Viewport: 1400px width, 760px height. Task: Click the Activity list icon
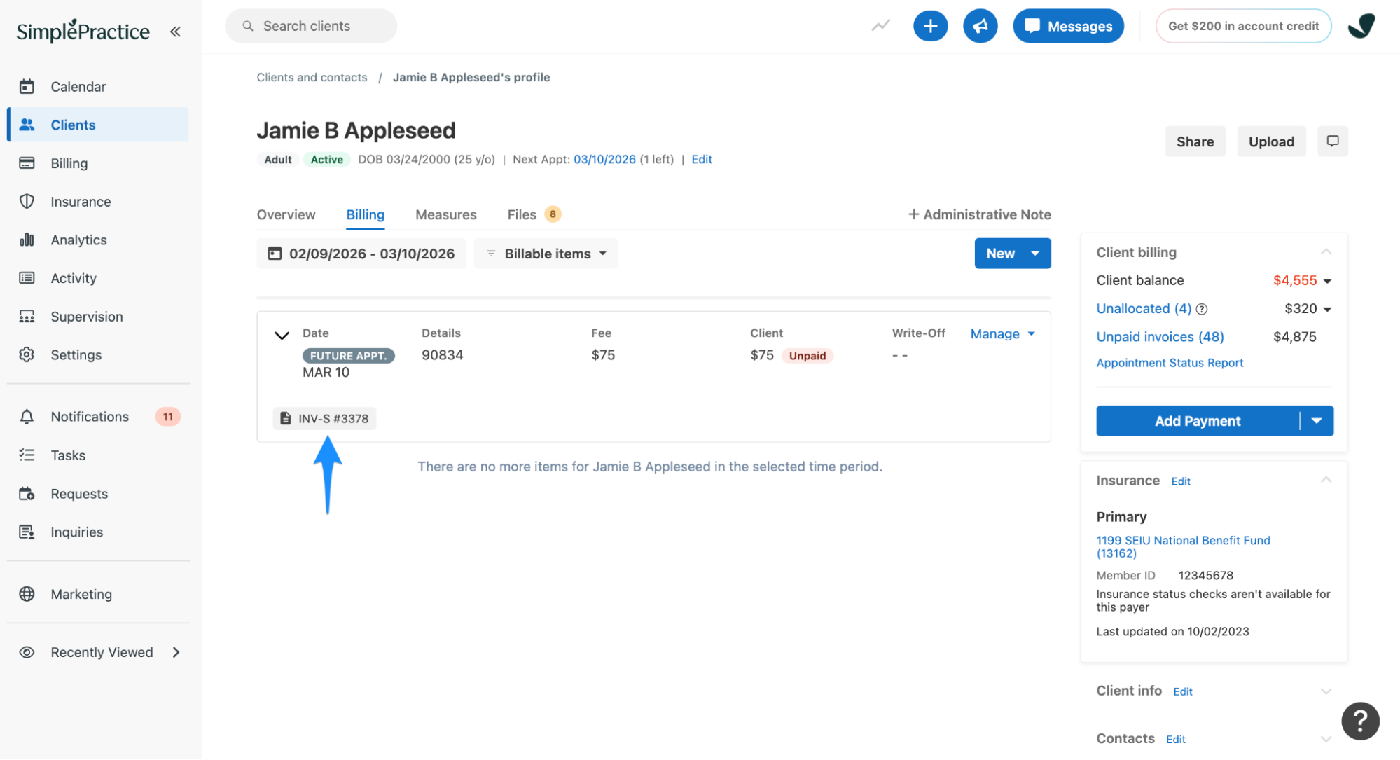27,278
